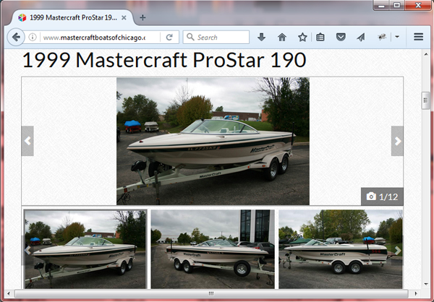Select the second thumbnail near the glass building
This screenshot has height=302, width=434.
pyautogui.click(x=213, y=249)
